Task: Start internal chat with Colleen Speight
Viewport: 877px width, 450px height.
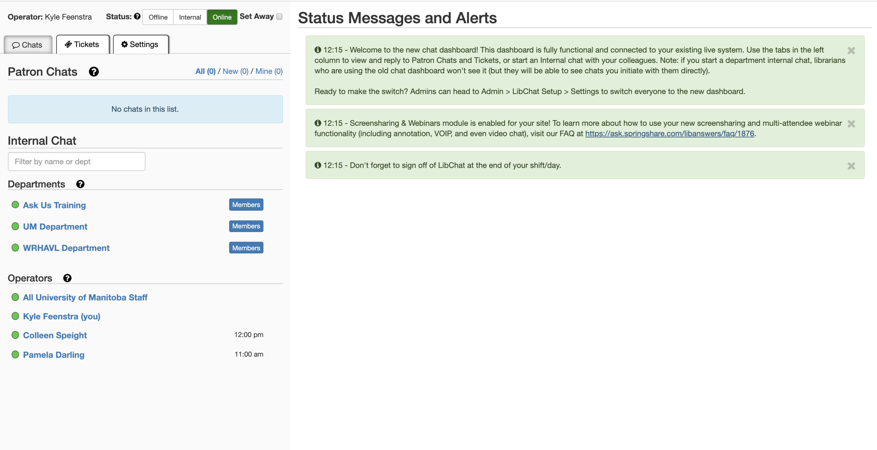Action: pos(55,335)
